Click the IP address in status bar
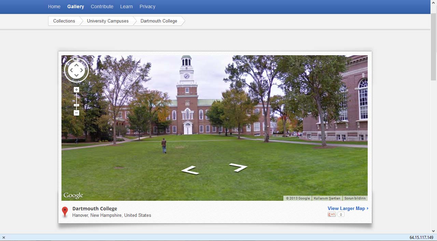This screenshot has width=437, height=241. (x=421, y=238)
